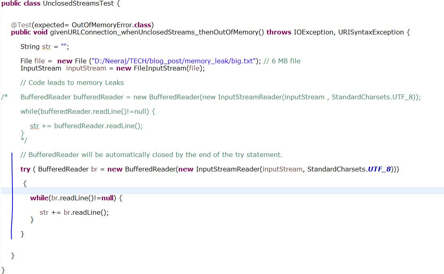Click the str variable declaration

[45, 46]
